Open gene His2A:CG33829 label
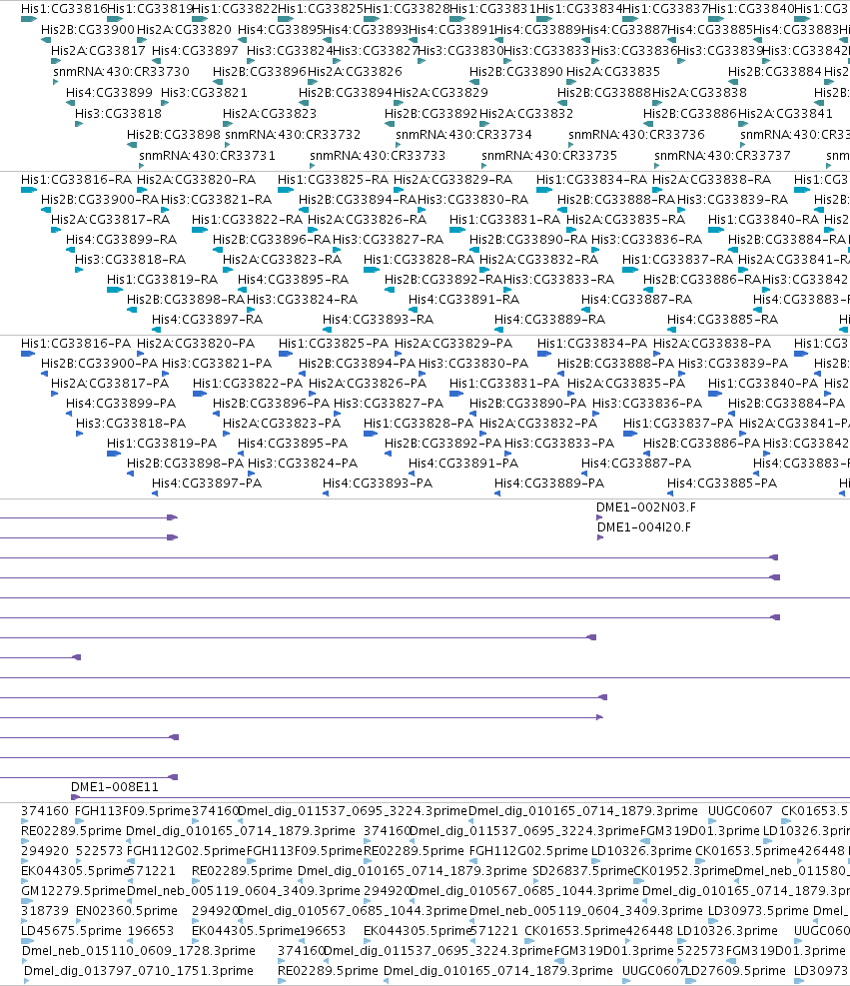The width and height of the screenshot is (850, 986). 440,93
